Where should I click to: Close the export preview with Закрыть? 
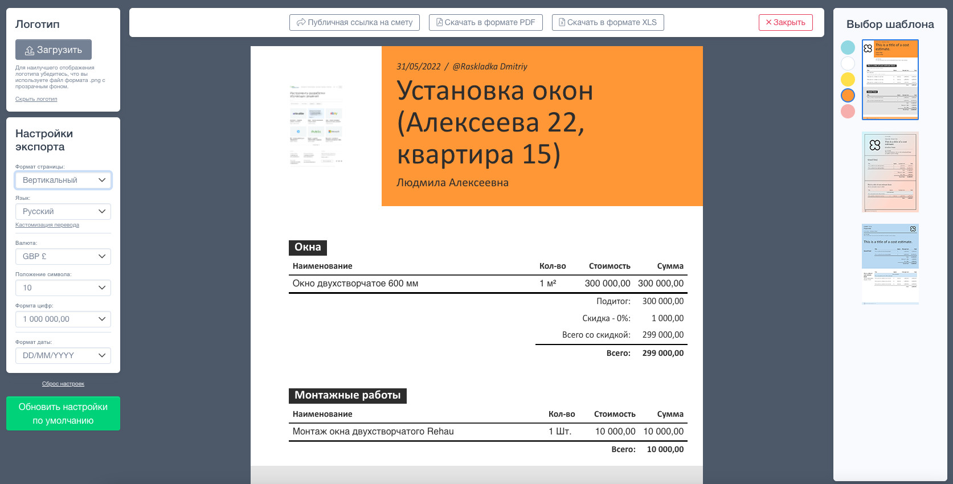point(786,22)
